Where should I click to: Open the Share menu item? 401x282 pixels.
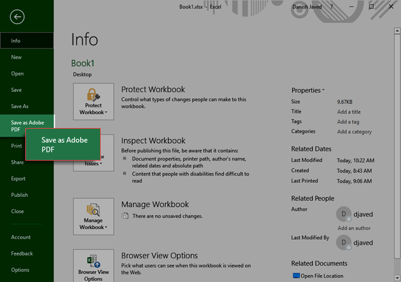tap(17, 162)
